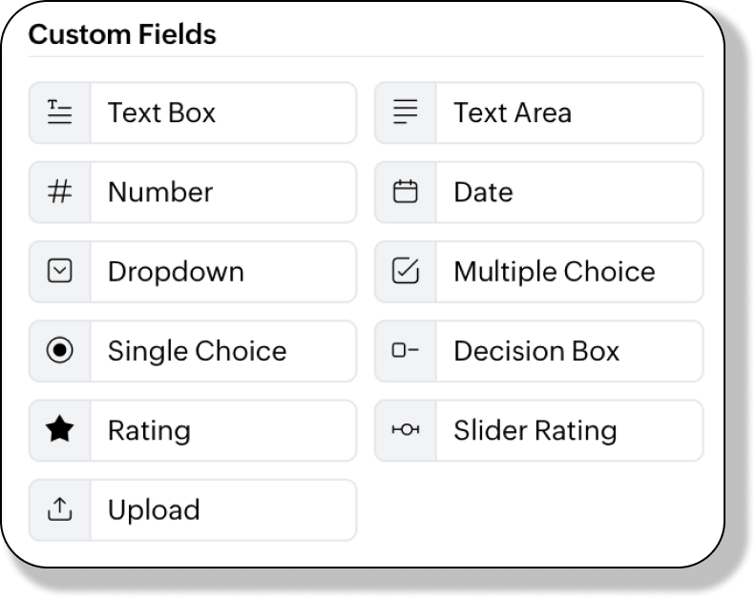This screenshot has height=599, width=756.
Task: Click the Rating star icon
Action: (60, 429)
